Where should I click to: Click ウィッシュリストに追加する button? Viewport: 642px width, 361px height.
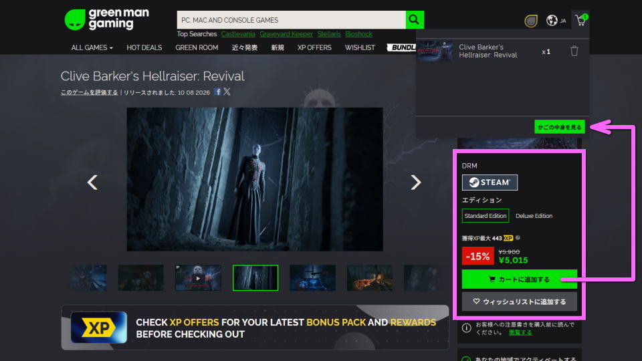pos(519,302)
